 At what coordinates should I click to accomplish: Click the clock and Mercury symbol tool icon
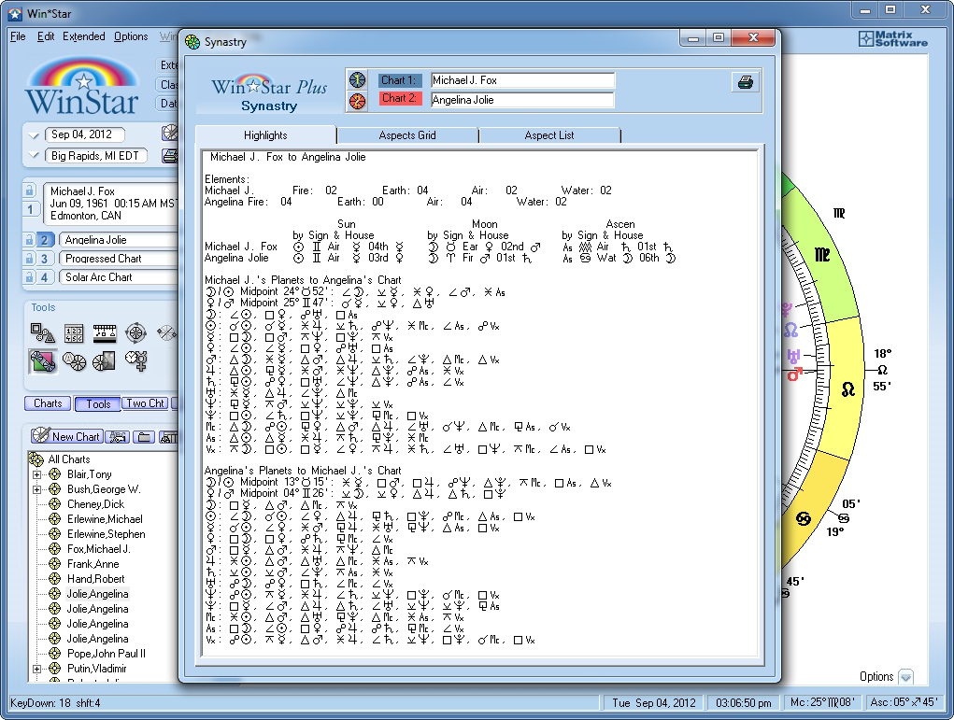135,360
